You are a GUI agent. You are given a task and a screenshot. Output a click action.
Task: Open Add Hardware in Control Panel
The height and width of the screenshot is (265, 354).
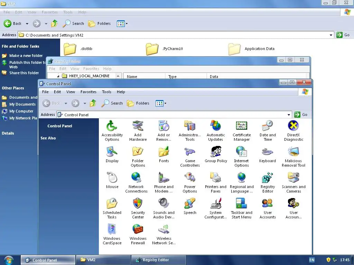click(138, 131)
